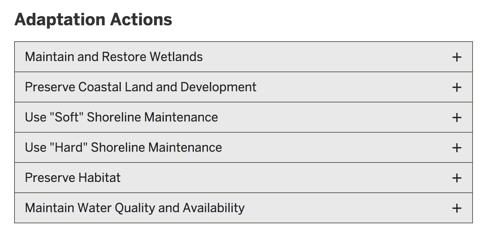Expand Maintain Water Quality and Availability row
The image size is (484, 243).
(x=244, y=208)
